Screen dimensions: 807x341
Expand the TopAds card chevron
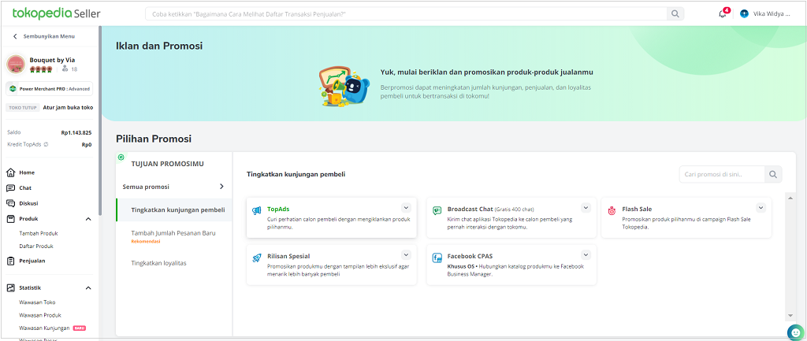(406, 208)
